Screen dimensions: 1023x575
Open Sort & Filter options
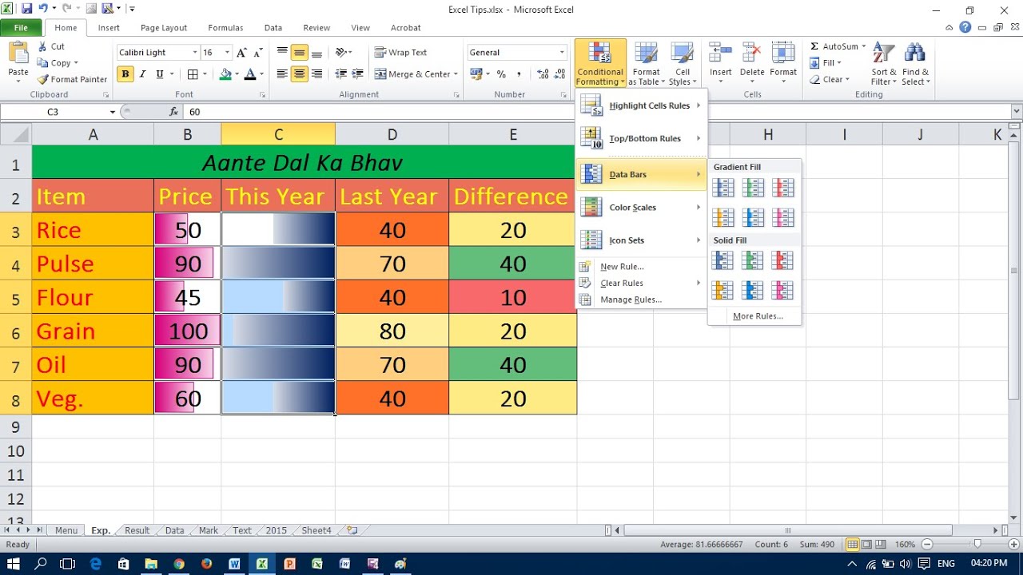884,65
